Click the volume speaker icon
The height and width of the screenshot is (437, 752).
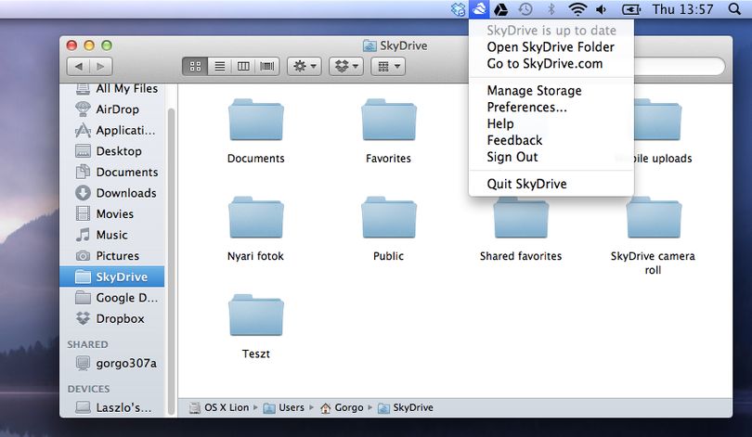602,9
